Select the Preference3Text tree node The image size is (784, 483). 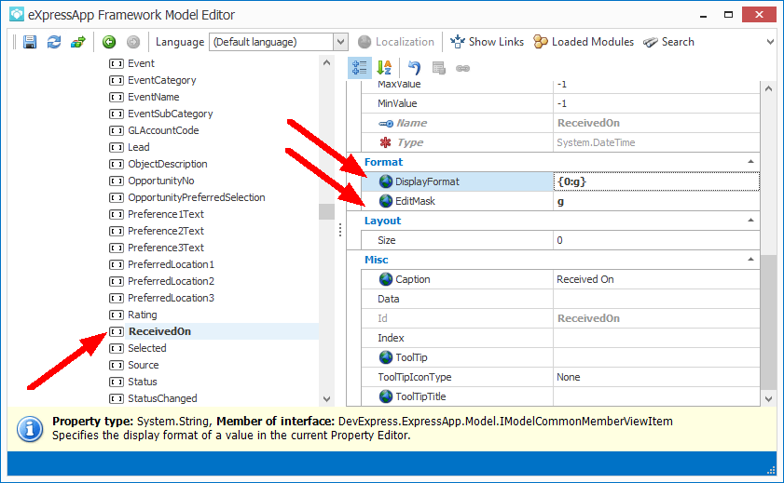click(x=166, y=248)
